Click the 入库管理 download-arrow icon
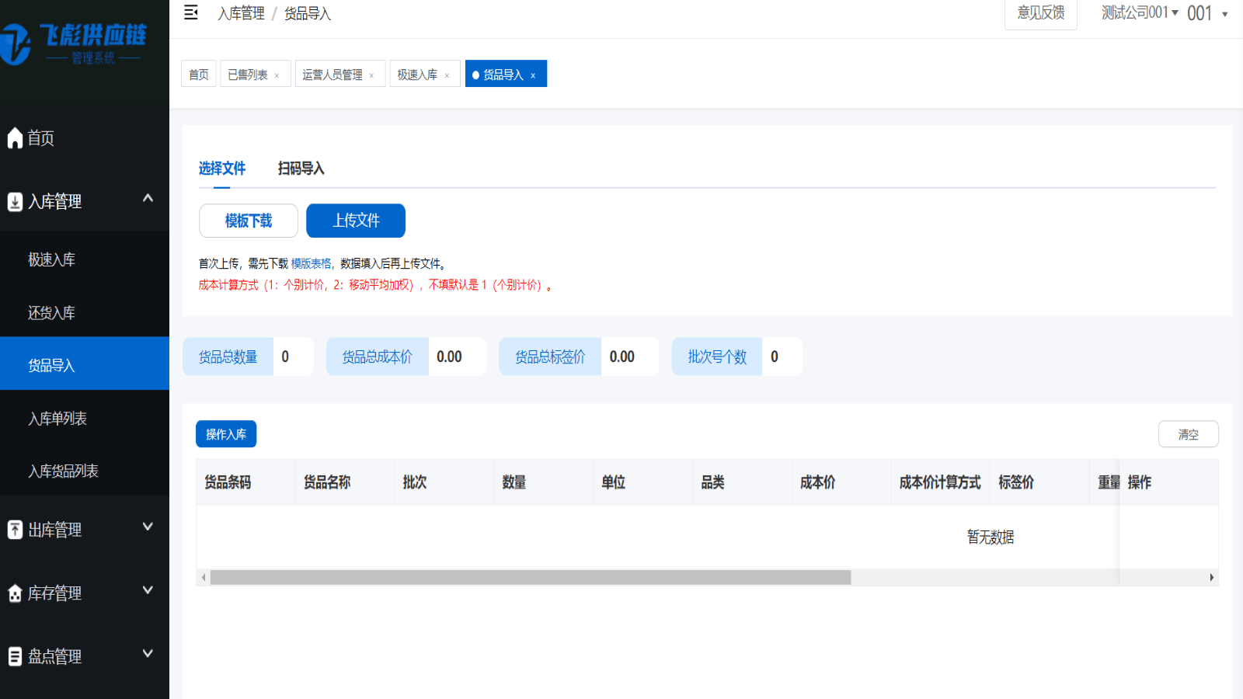The height and width of the screenshot is (699, 1243). pyautogui.click(x=14, y=201)
